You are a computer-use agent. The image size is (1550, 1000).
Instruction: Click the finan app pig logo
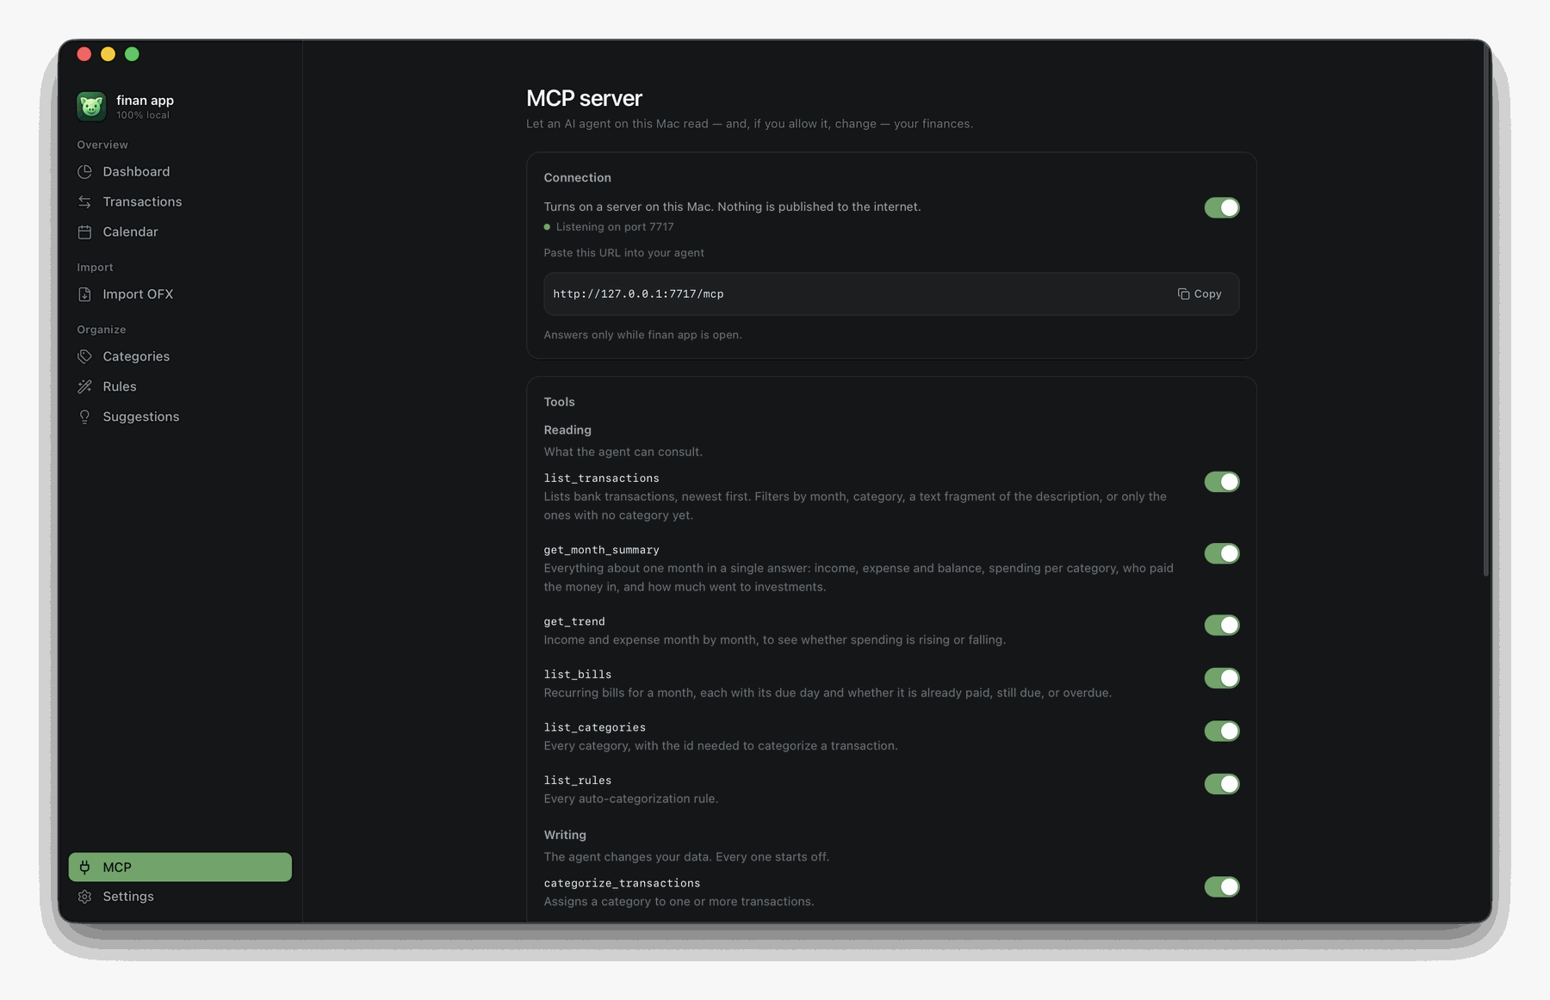pos(91,107)
